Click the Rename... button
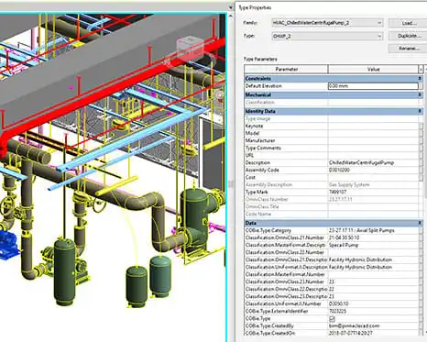The width and height of the screenshot is (427, 342). point(408,49)
